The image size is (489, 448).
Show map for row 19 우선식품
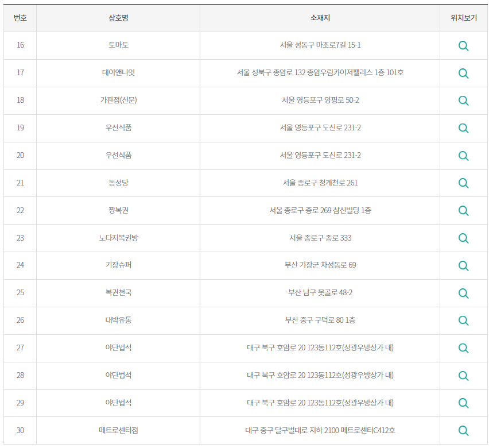tap(463, 128)
